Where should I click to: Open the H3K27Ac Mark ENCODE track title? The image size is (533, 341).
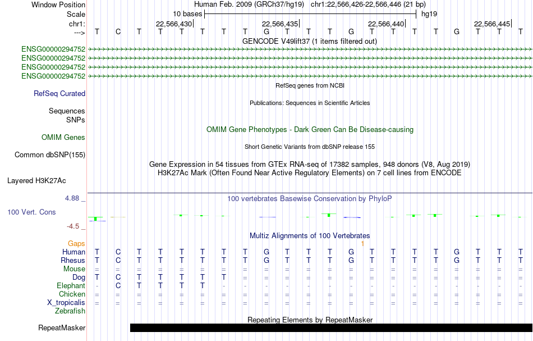pos(309,173)
